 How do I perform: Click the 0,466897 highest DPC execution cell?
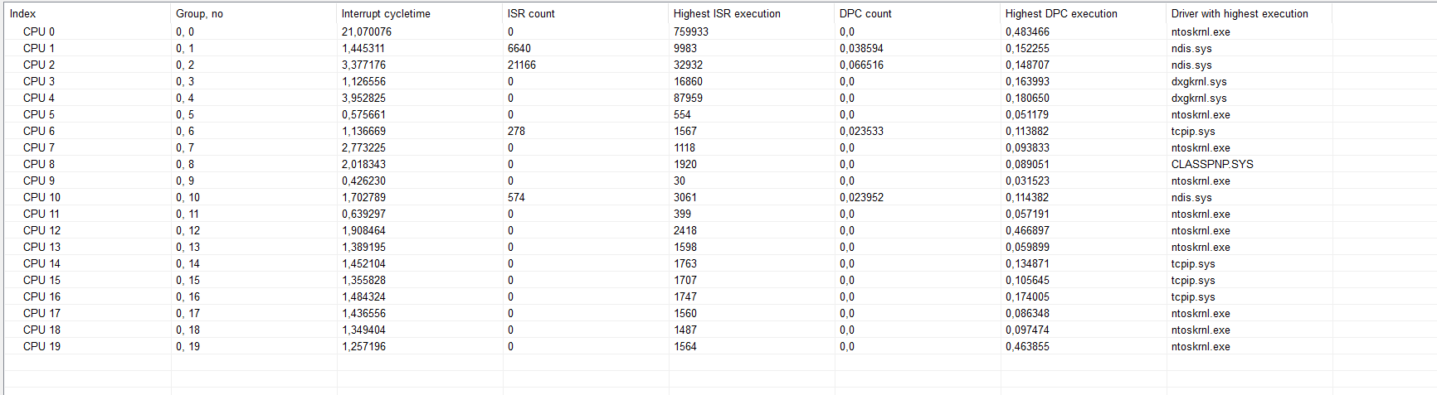(x=1027, y=230)
